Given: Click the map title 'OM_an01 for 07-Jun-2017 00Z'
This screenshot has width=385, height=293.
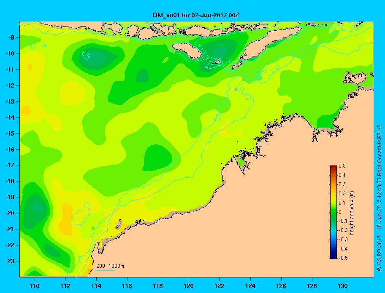Looking at the screenshot, I should [x=196, y=15].
